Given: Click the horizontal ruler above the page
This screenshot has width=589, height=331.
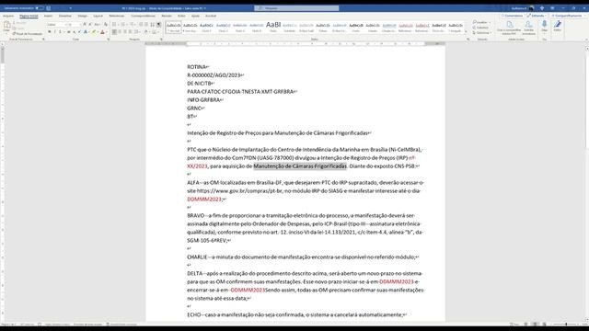Looking at the screenshot, I should pyautogui.click(x=295, y=44).
